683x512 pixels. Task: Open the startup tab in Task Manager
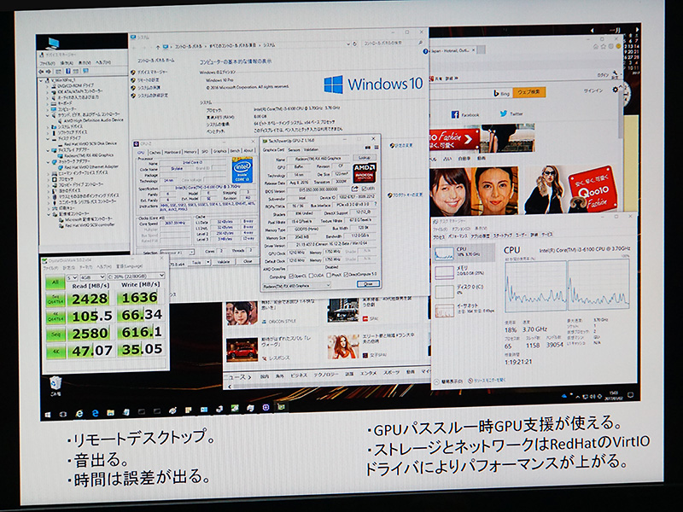pos(502,236)
